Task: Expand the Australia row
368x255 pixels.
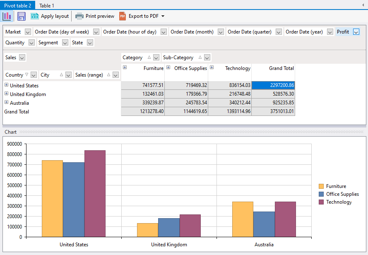Action: pos(6,103)
